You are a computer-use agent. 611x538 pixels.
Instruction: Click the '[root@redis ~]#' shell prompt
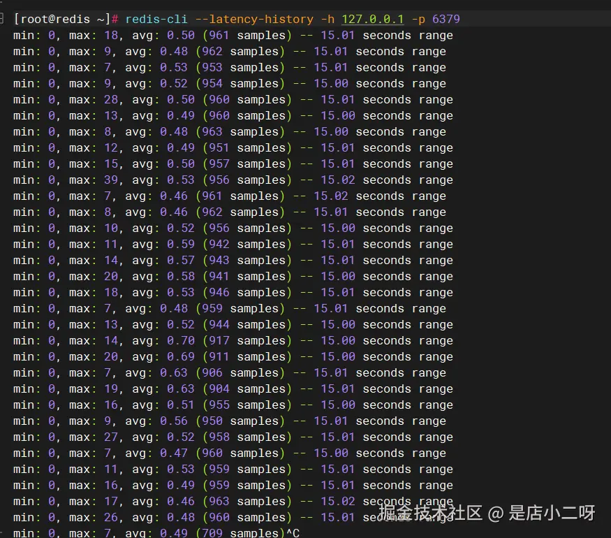pyautogui.click(x=66, y=19)
